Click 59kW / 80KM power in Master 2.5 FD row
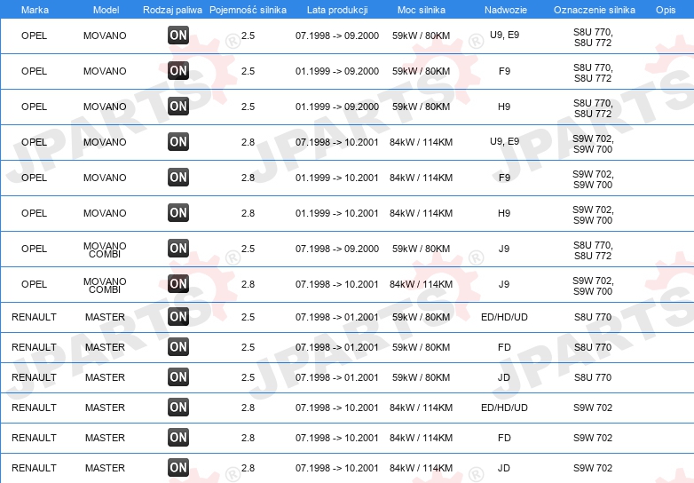 click(421, 347)
